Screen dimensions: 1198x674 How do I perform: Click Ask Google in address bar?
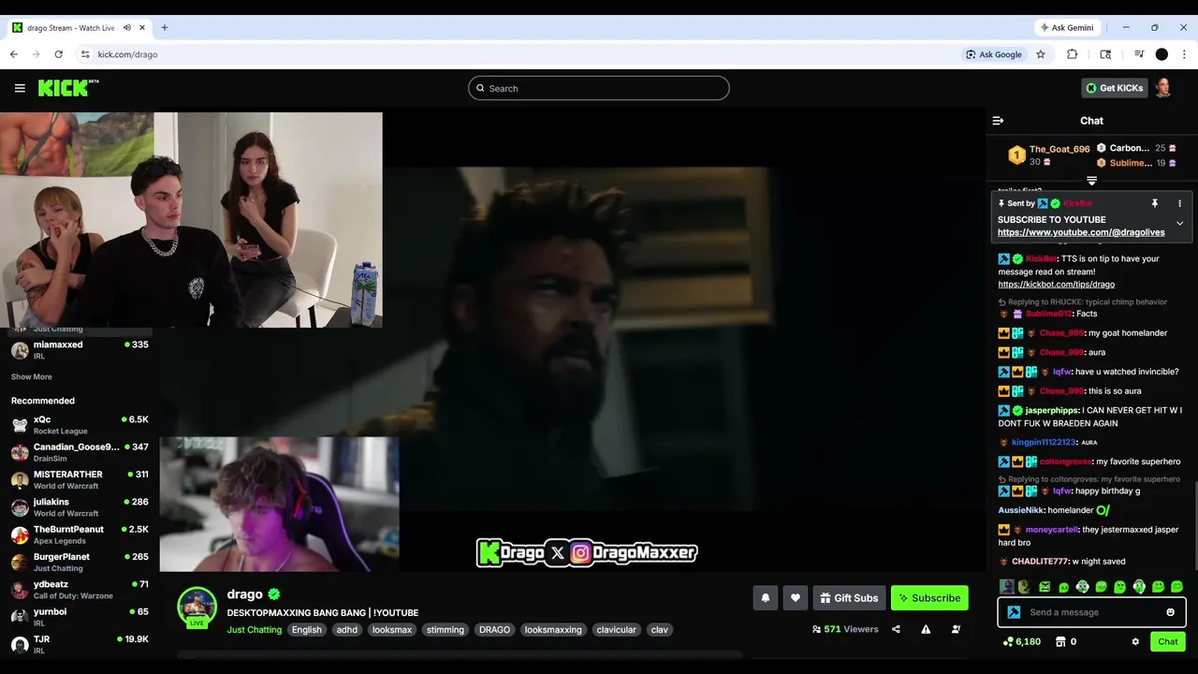pos(994,54)
